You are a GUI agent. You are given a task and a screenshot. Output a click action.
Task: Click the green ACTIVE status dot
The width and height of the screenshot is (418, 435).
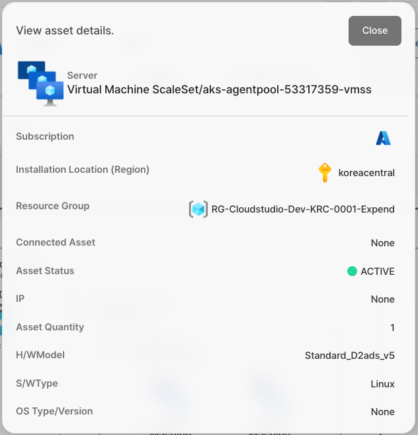click(x=352, y=271)
